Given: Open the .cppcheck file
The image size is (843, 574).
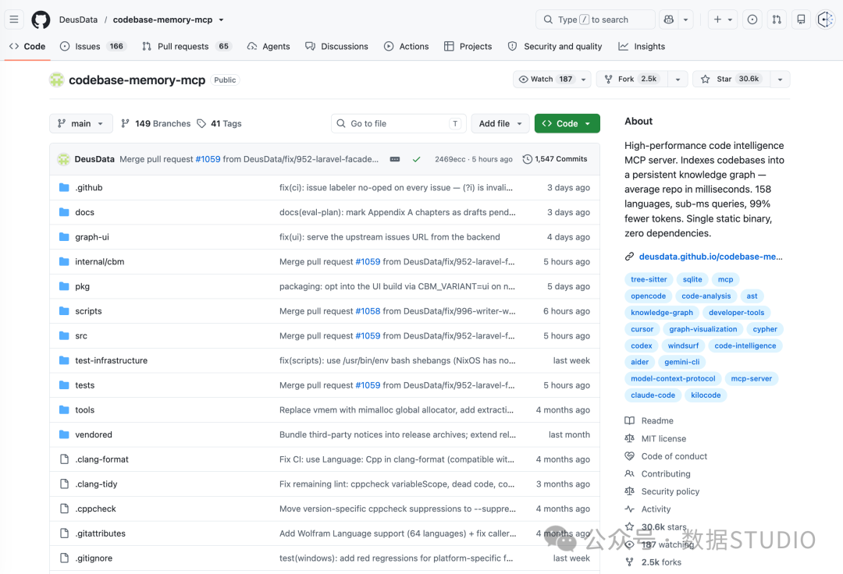Looking at the screenshot, I should (x=96, y=508).
